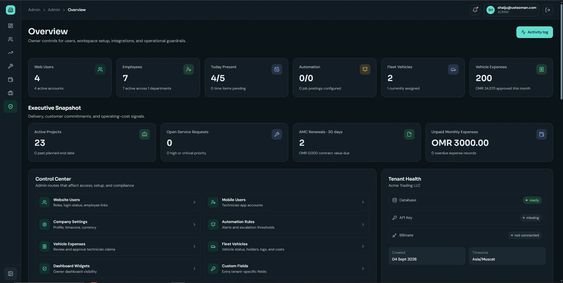Screen dimensions: 563x283
Task: Click the 'Asia/Muscat' timezone value
Action: coord(484,259)
